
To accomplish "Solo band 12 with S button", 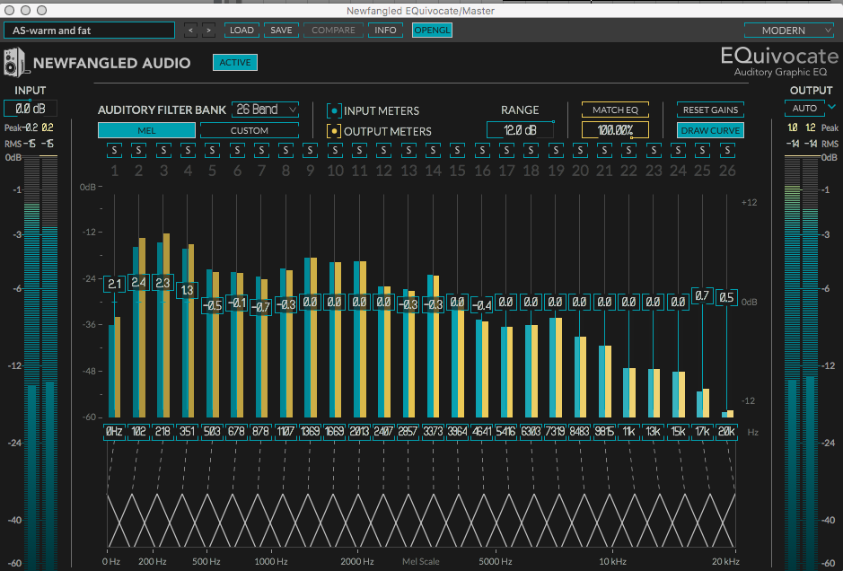I will coord(384,151).
